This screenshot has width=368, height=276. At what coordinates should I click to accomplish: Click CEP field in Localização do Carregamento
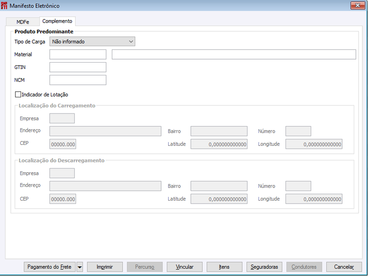point(63,144)
